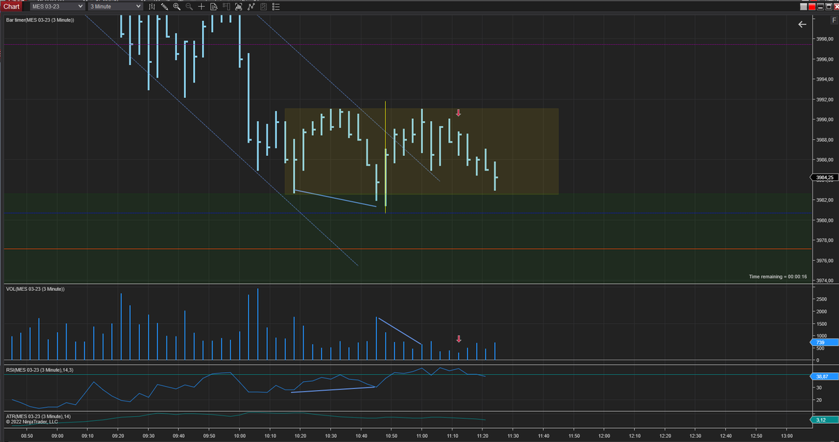Click the disabled properties icon in toolbar

pyautogui.click(x=264, y=6)
